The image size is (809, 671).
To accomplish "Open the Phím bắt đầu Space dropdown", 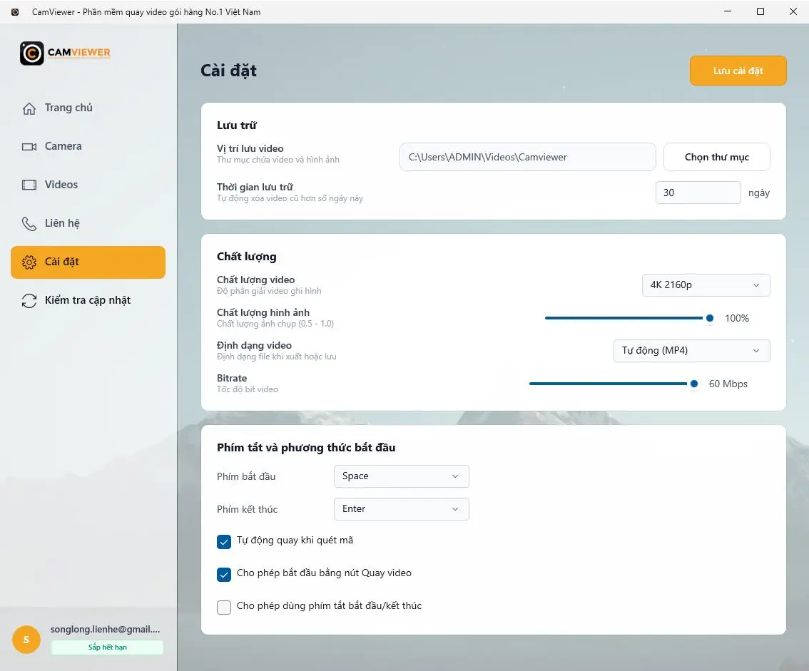I will click(x=402, y=476).
